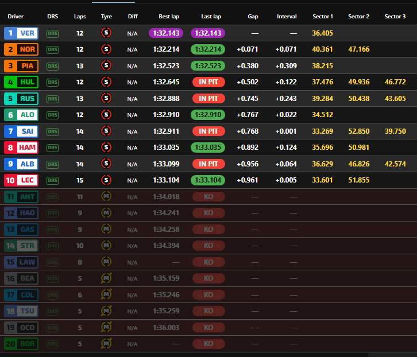The image size is (417, 357).
Task: Click the Sector 1 column header
Action: 322,17
